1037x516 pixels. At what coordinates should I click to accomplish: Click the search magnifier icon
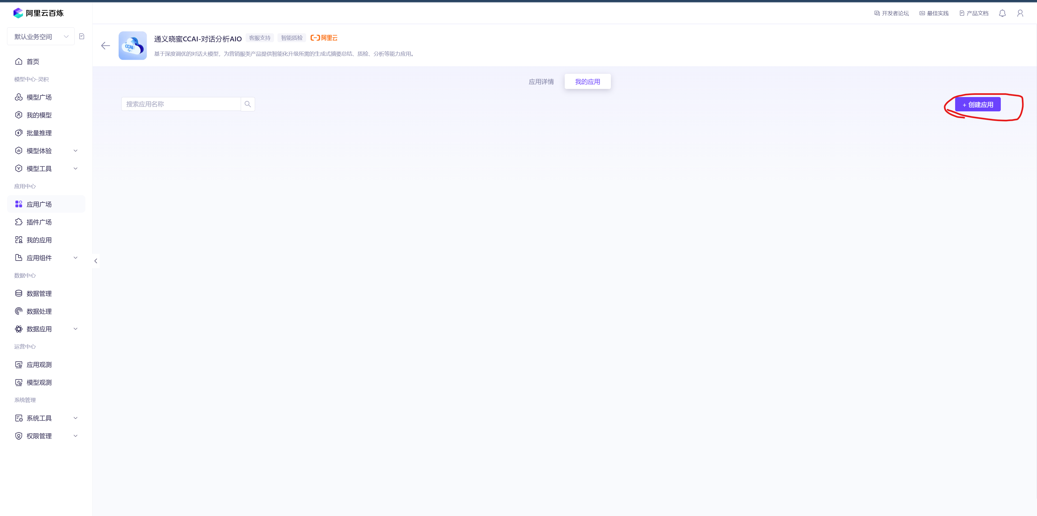(247, 104)
